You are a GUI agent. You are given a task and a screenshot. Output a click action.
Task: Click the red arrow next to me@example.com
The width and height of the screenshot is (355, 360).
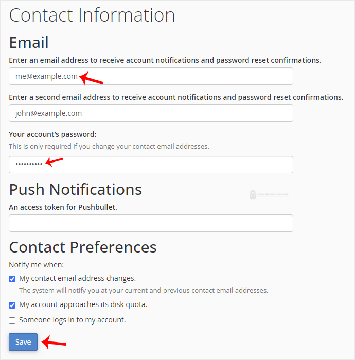[x=92, y=78]
